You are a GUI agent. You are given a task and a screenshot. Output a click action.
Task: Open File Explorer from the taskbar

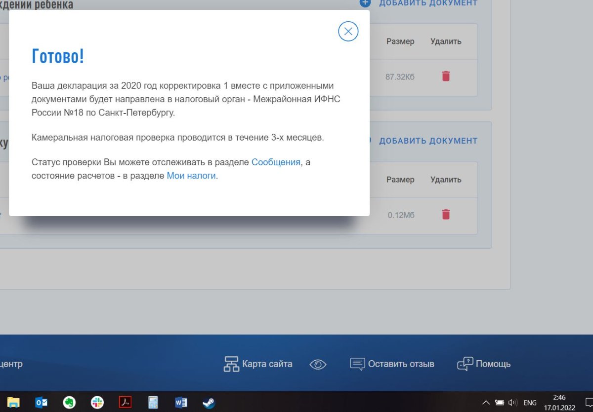[13, 403]
